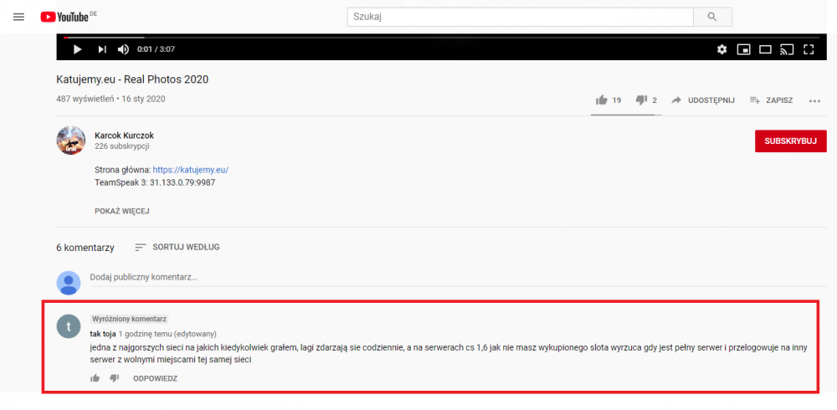Toggle theater mode view

(766, 49)
